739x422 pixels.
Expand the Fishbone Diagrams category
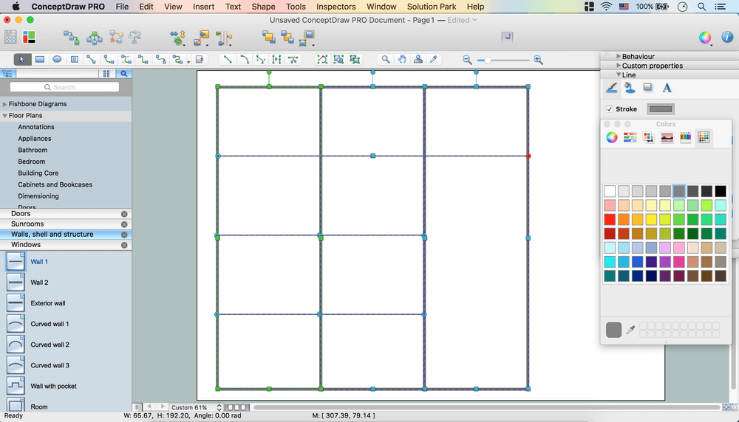click(x=5, y=104)
